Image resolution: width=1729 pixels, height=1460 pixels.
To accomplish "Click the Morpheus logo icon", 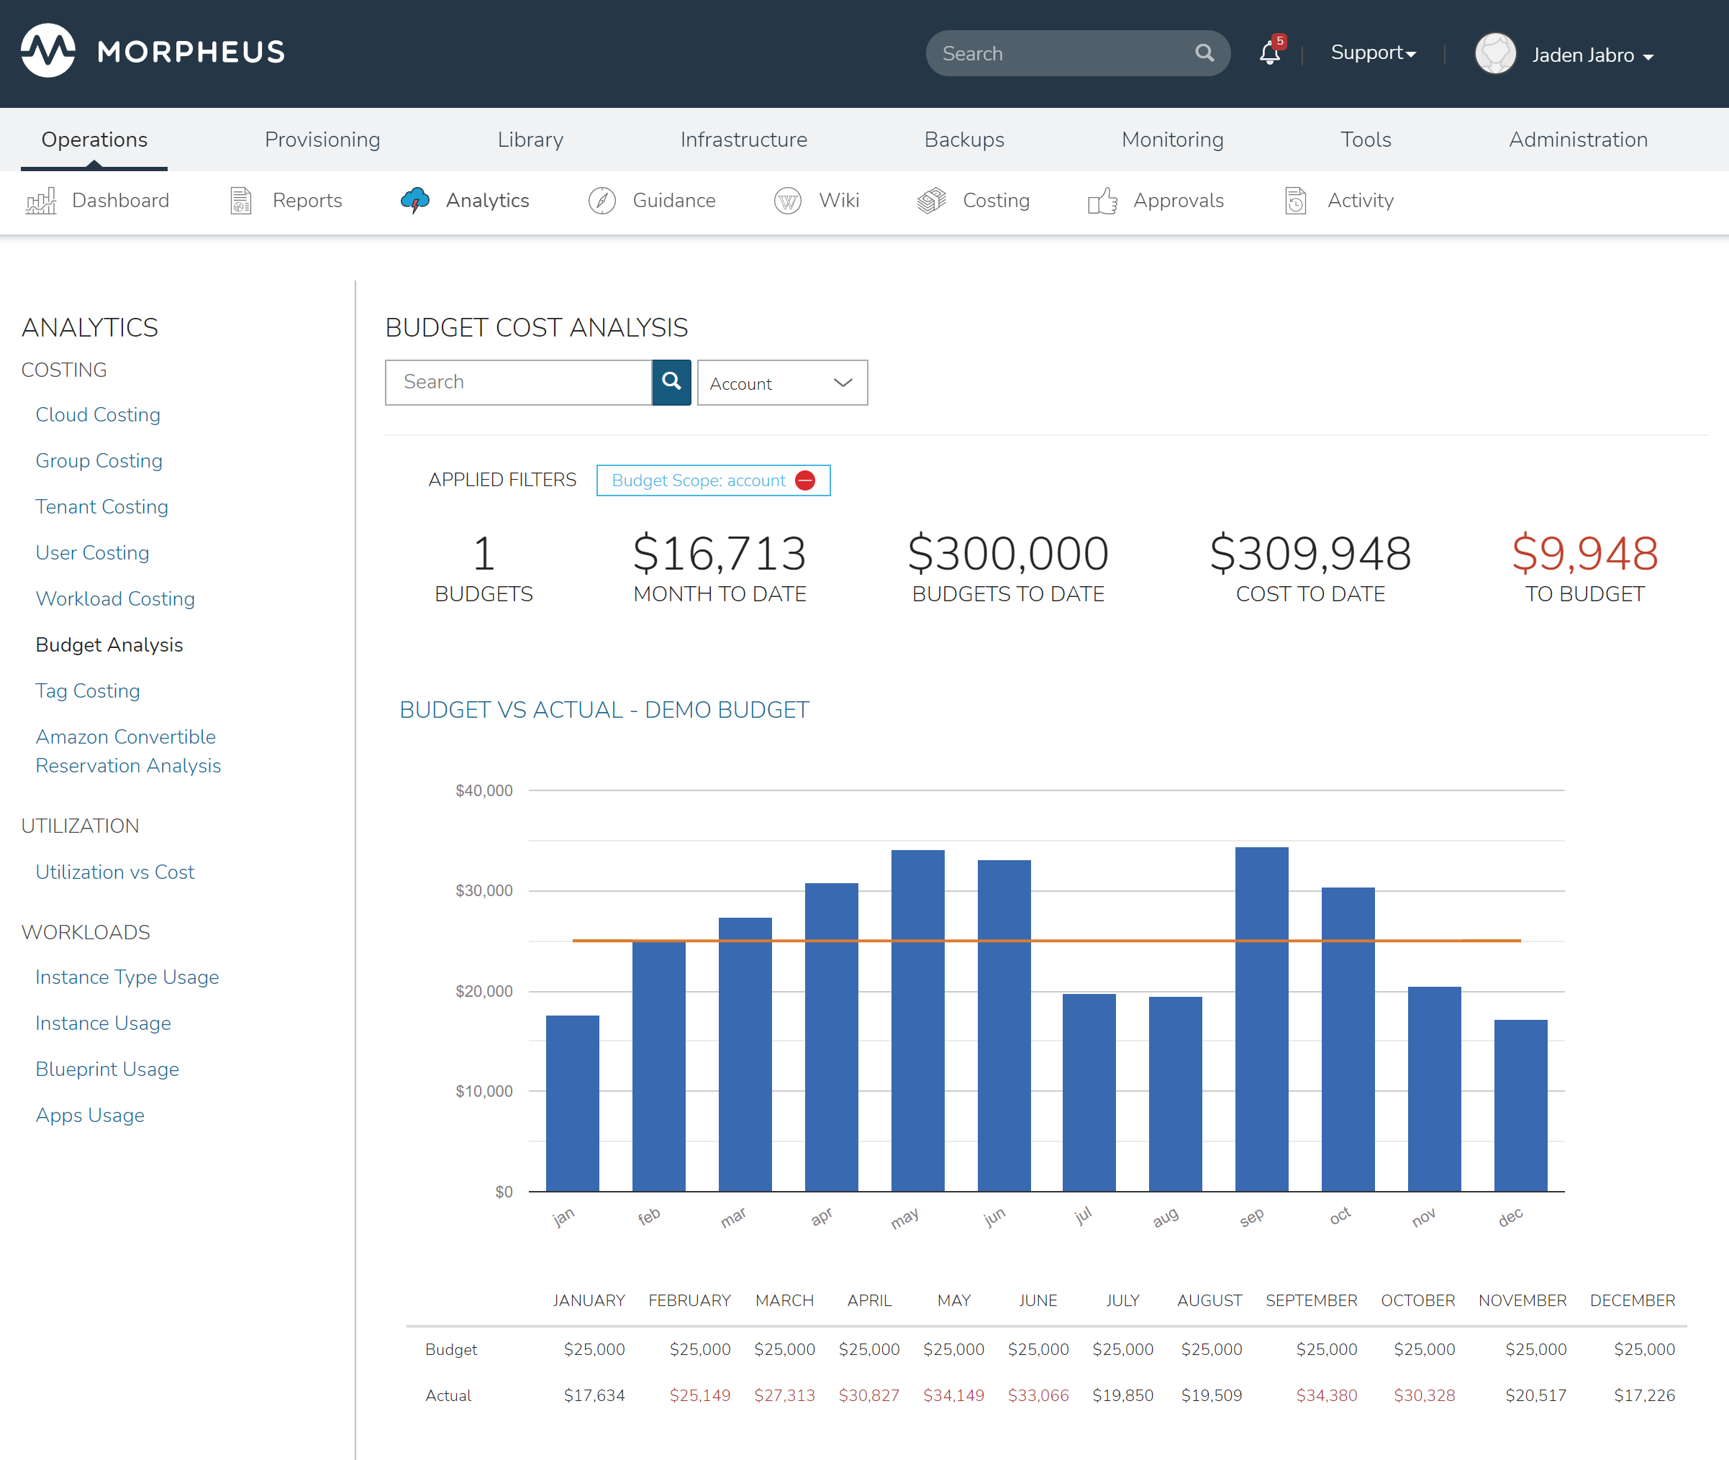I will tap(48, 51).
